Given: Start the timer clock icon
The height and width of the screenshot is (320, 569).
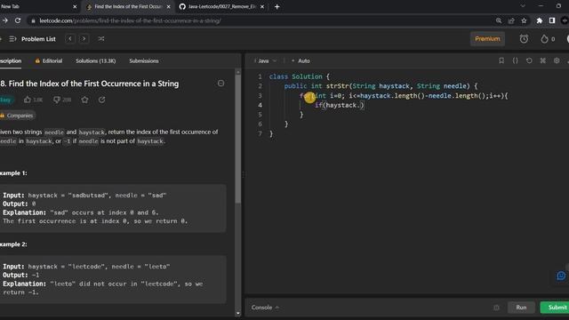Looking at the screenshot, I should (524, 39).
